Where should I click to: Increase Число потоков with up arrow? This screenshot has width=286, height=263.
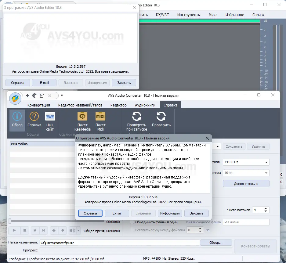[x=266, y=208]
